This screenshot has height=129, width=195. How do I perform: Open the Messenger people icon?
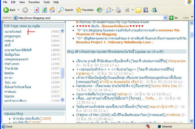pos(154,10)
